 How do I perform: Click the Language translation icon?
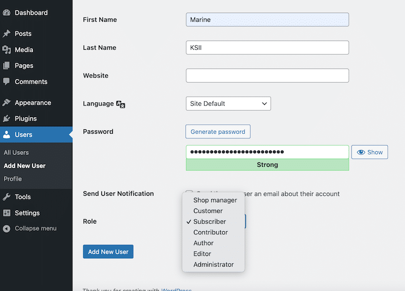tap(120, 104)
